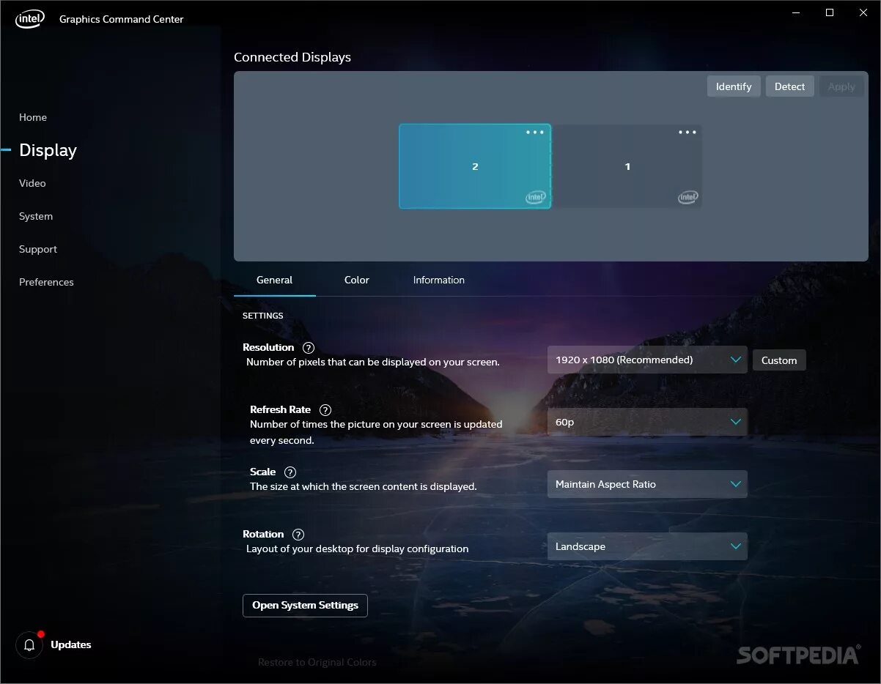Expand the Refresh Rate 60p dropdown
The width and height of the screenshot is (881, 684).
point(647,422)
